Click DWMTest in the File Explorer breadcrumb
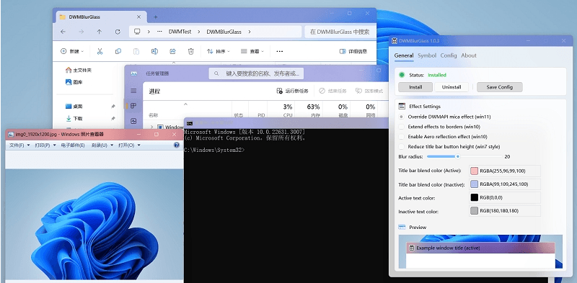Viewport: 577px width, 283px height. (x=180, y=32)
